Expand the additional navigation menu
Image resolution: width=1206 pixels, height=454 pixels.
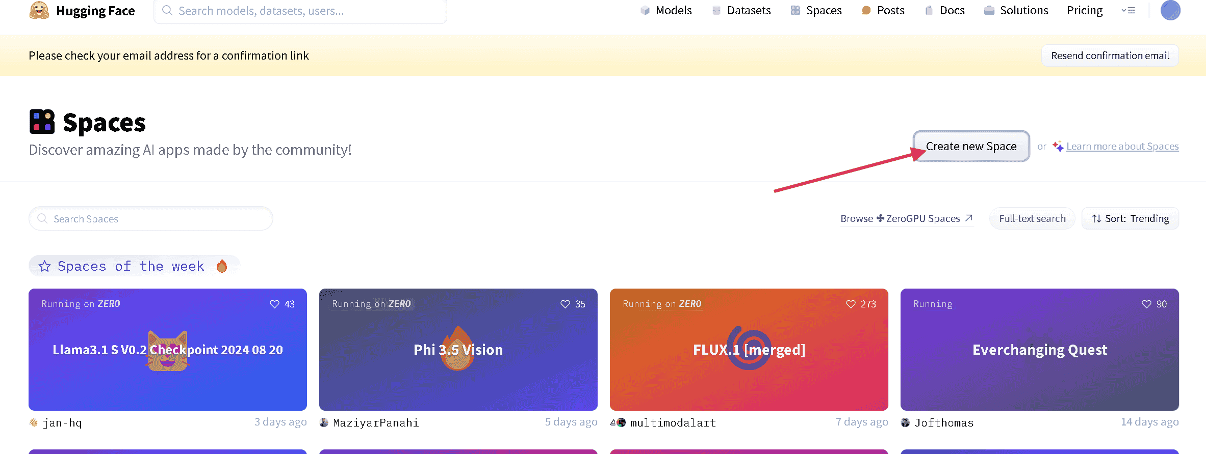[1128, 10]
